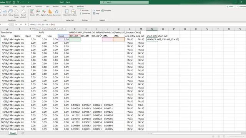Click the Options Prices button
The height and width of the screenshot is (138, 246).
[x=16, y=13]
